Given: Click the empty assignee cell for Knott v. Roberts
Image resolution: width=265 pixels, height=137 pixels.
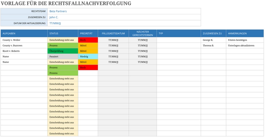Looking at the screenshot, I should click(x=213, y=51).
